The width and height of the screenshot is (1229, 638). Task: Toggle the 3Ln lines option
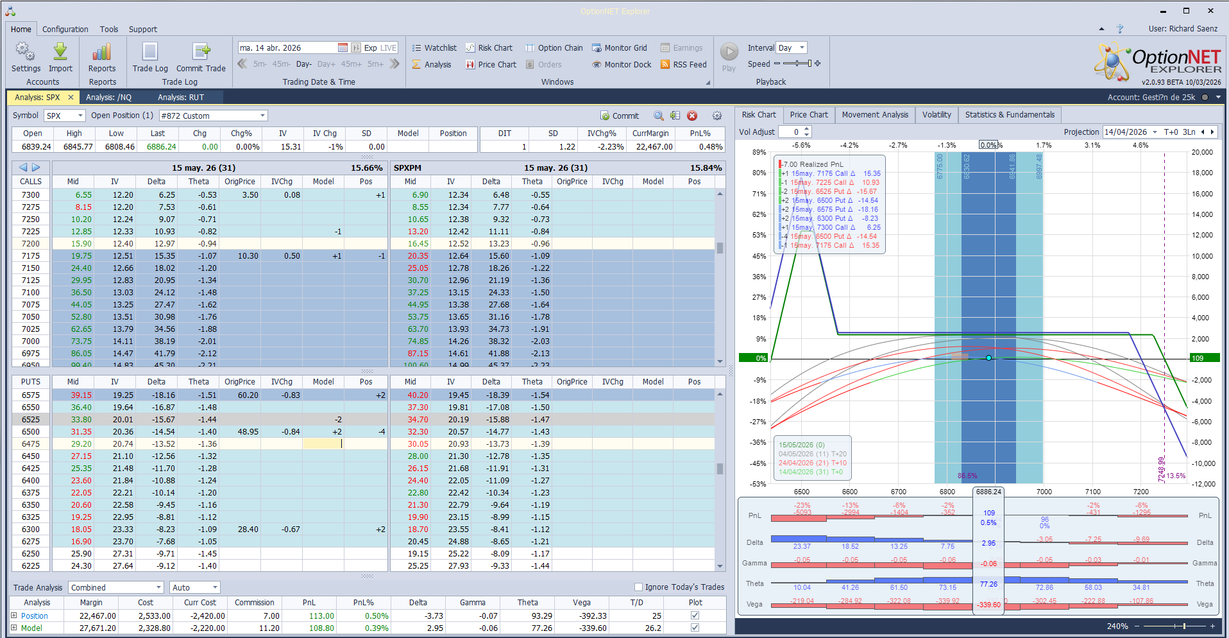(x=1189, y=132)
